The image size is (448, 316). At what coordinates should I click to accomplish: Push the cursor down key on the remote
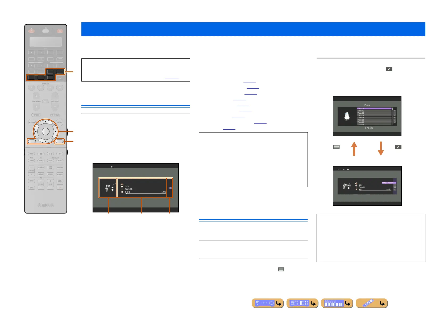46,141
